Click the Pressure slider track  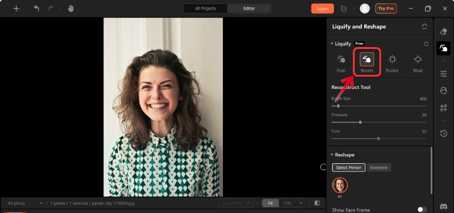click(x=379, y=122)
